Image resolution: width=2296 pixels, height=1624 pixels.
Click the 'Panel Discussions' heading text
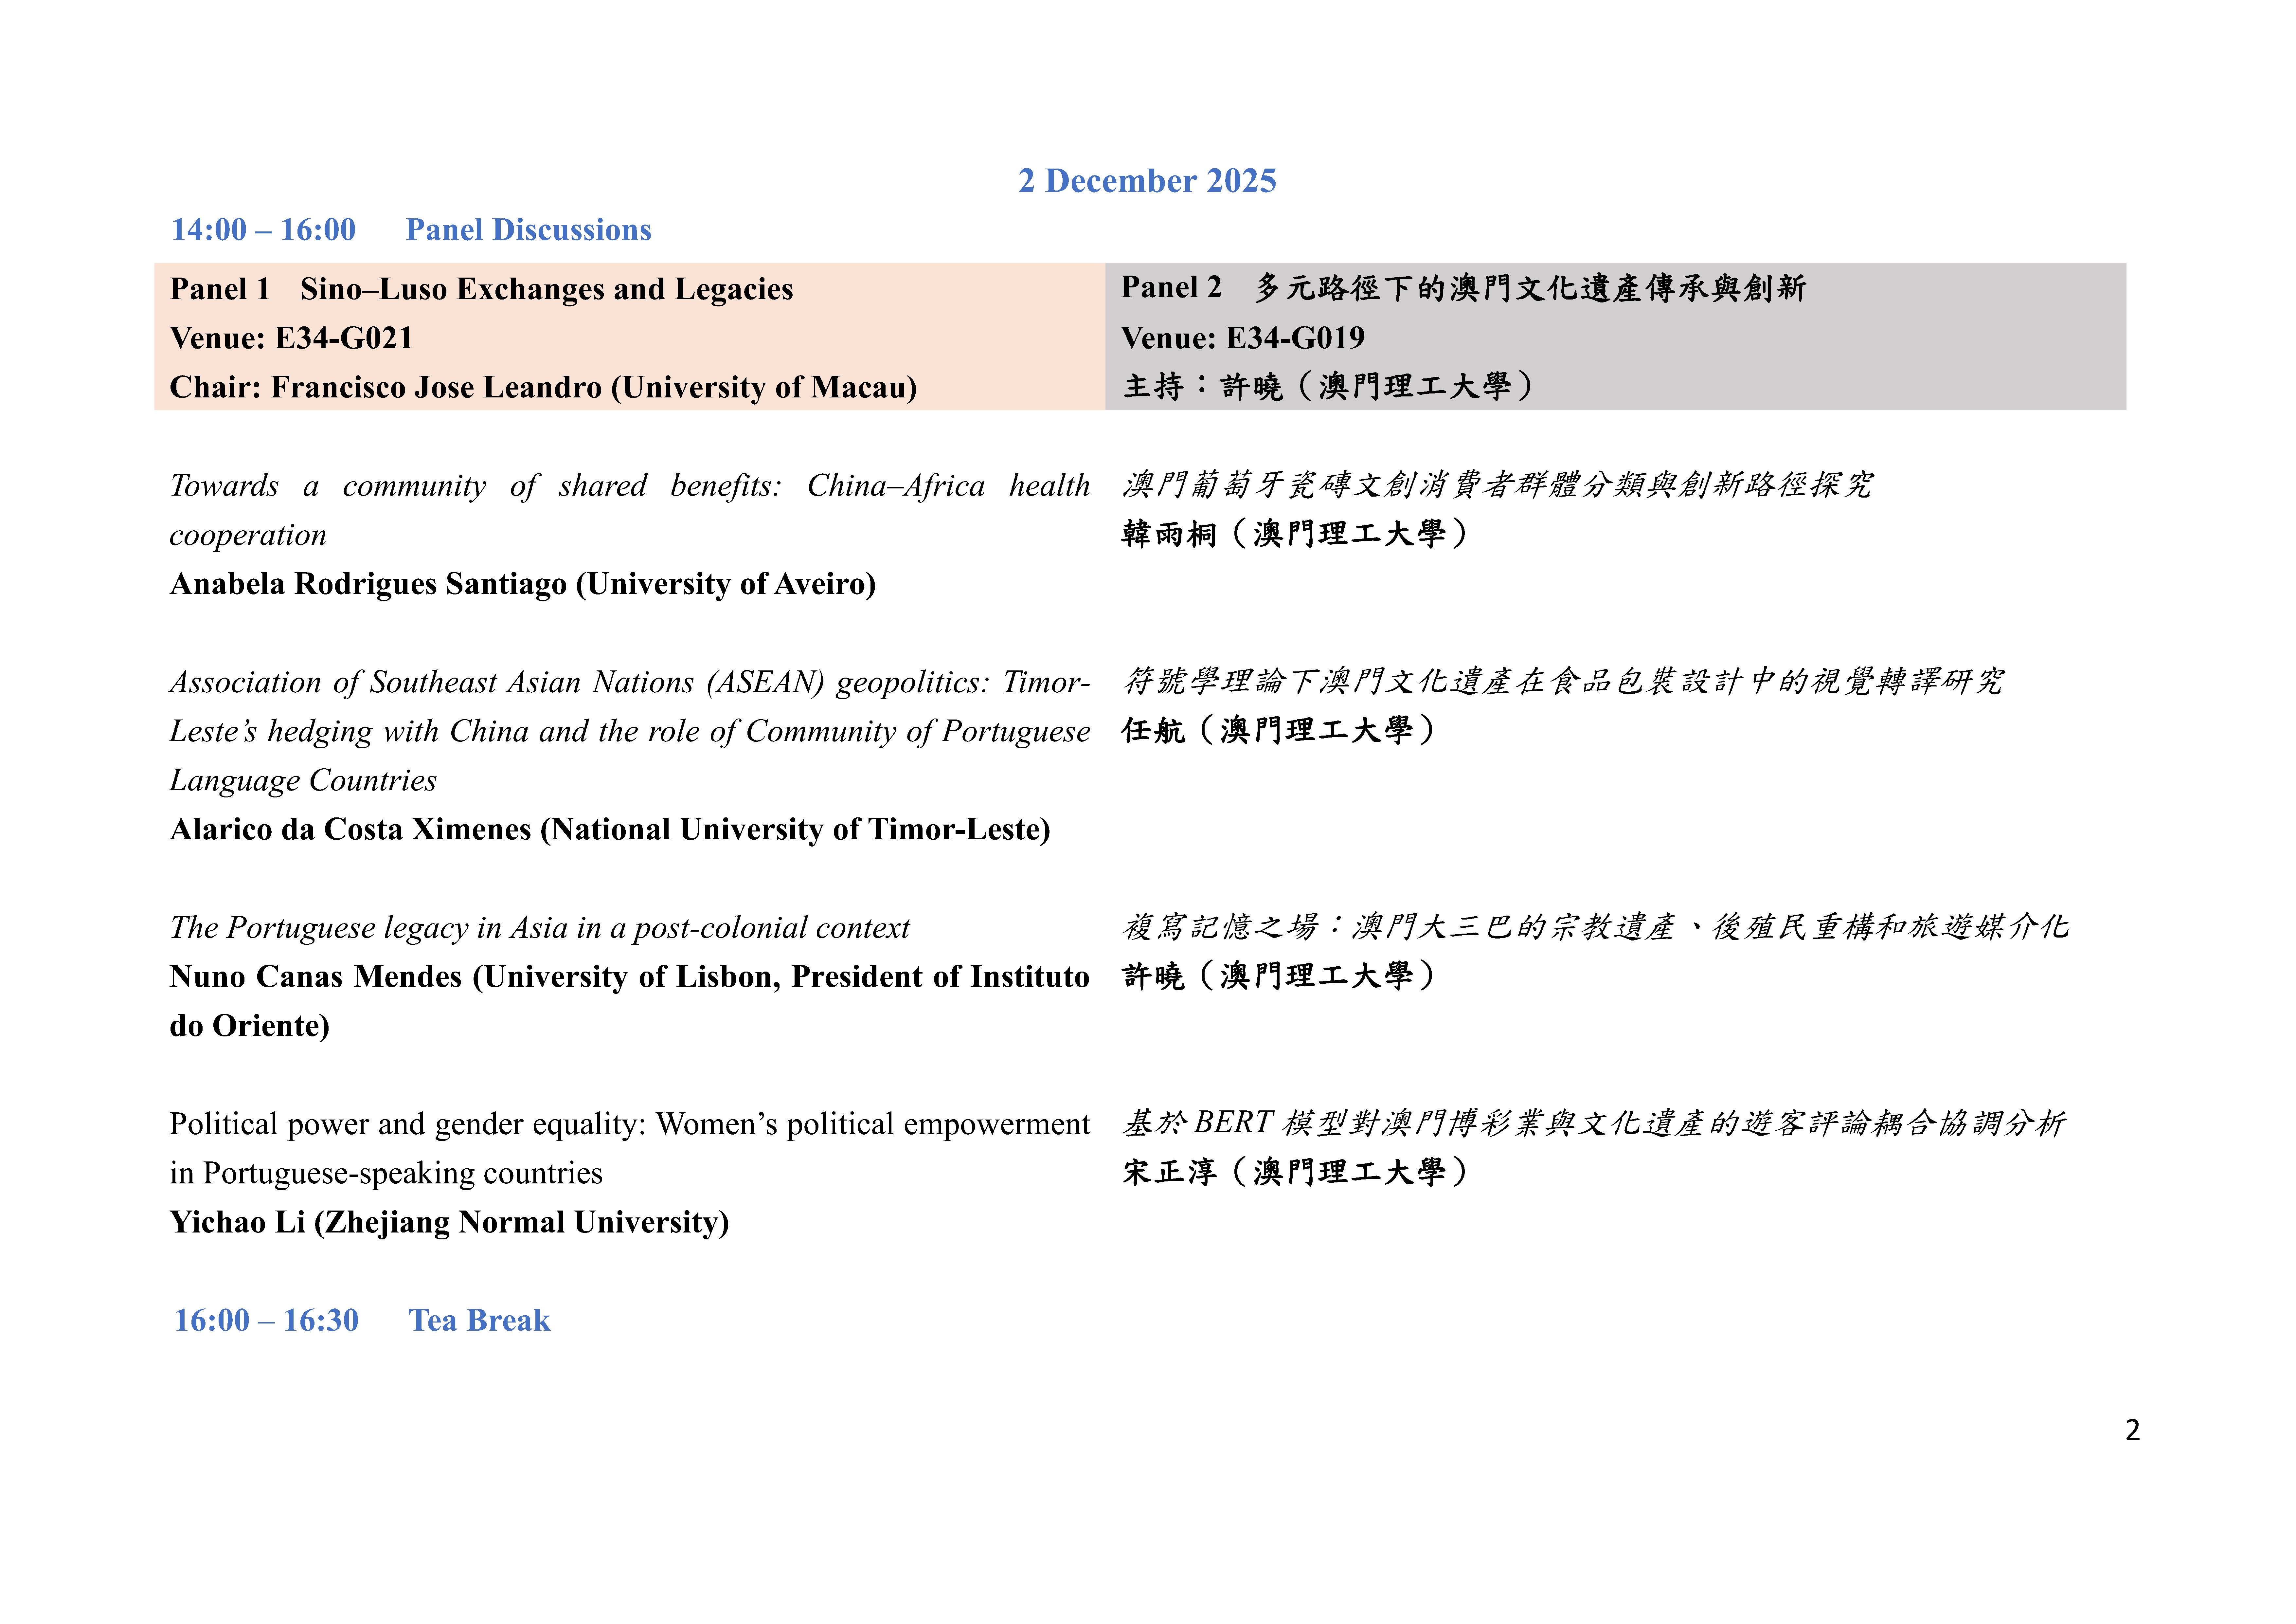click(x=528, y=230)
